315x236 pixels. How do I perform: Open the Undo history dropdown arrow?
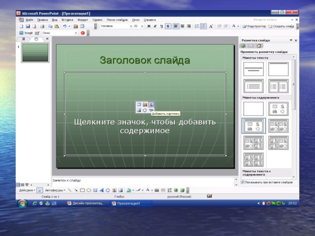pyautogui.click(x=69, y=26)
